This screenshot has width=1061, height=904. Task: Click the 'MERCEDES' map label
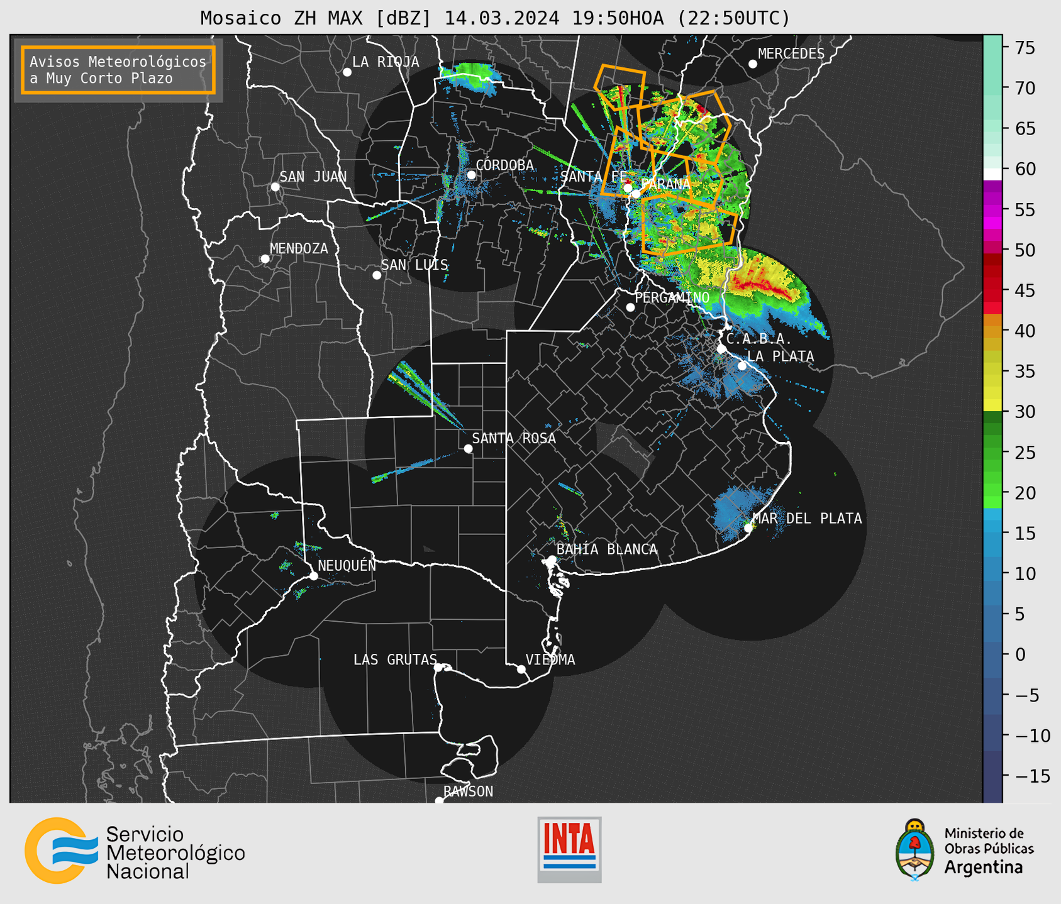tap(791, 54)
